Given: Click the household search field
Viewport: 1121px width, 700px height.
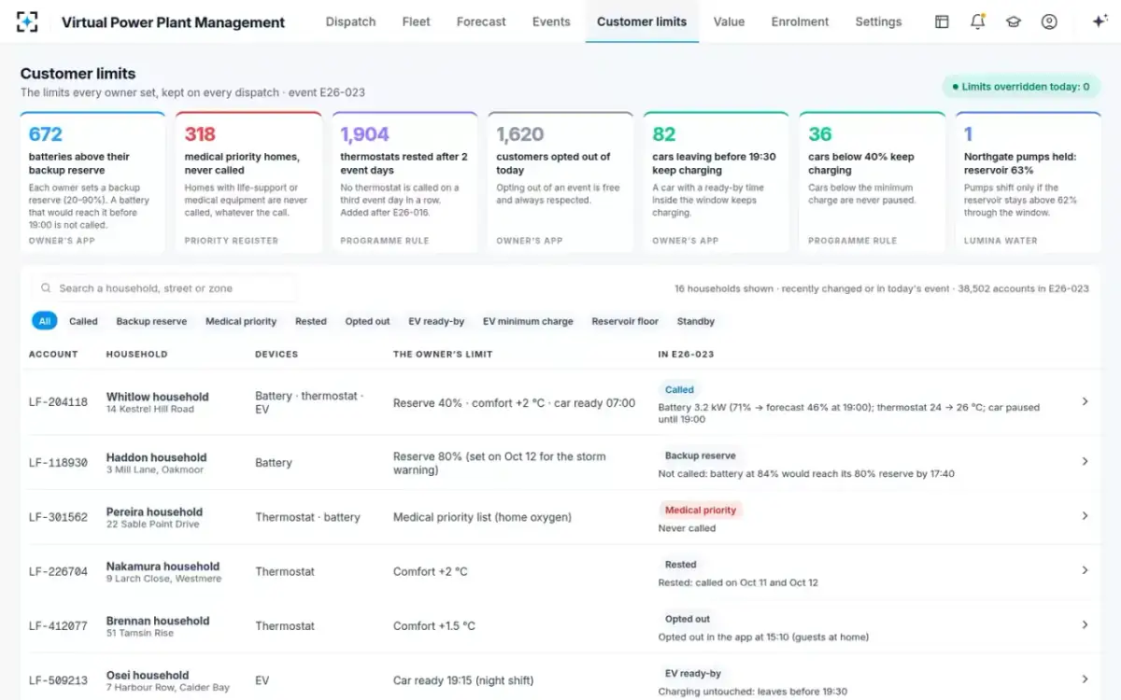Looking at the screenshot, I should pos(164,288).
